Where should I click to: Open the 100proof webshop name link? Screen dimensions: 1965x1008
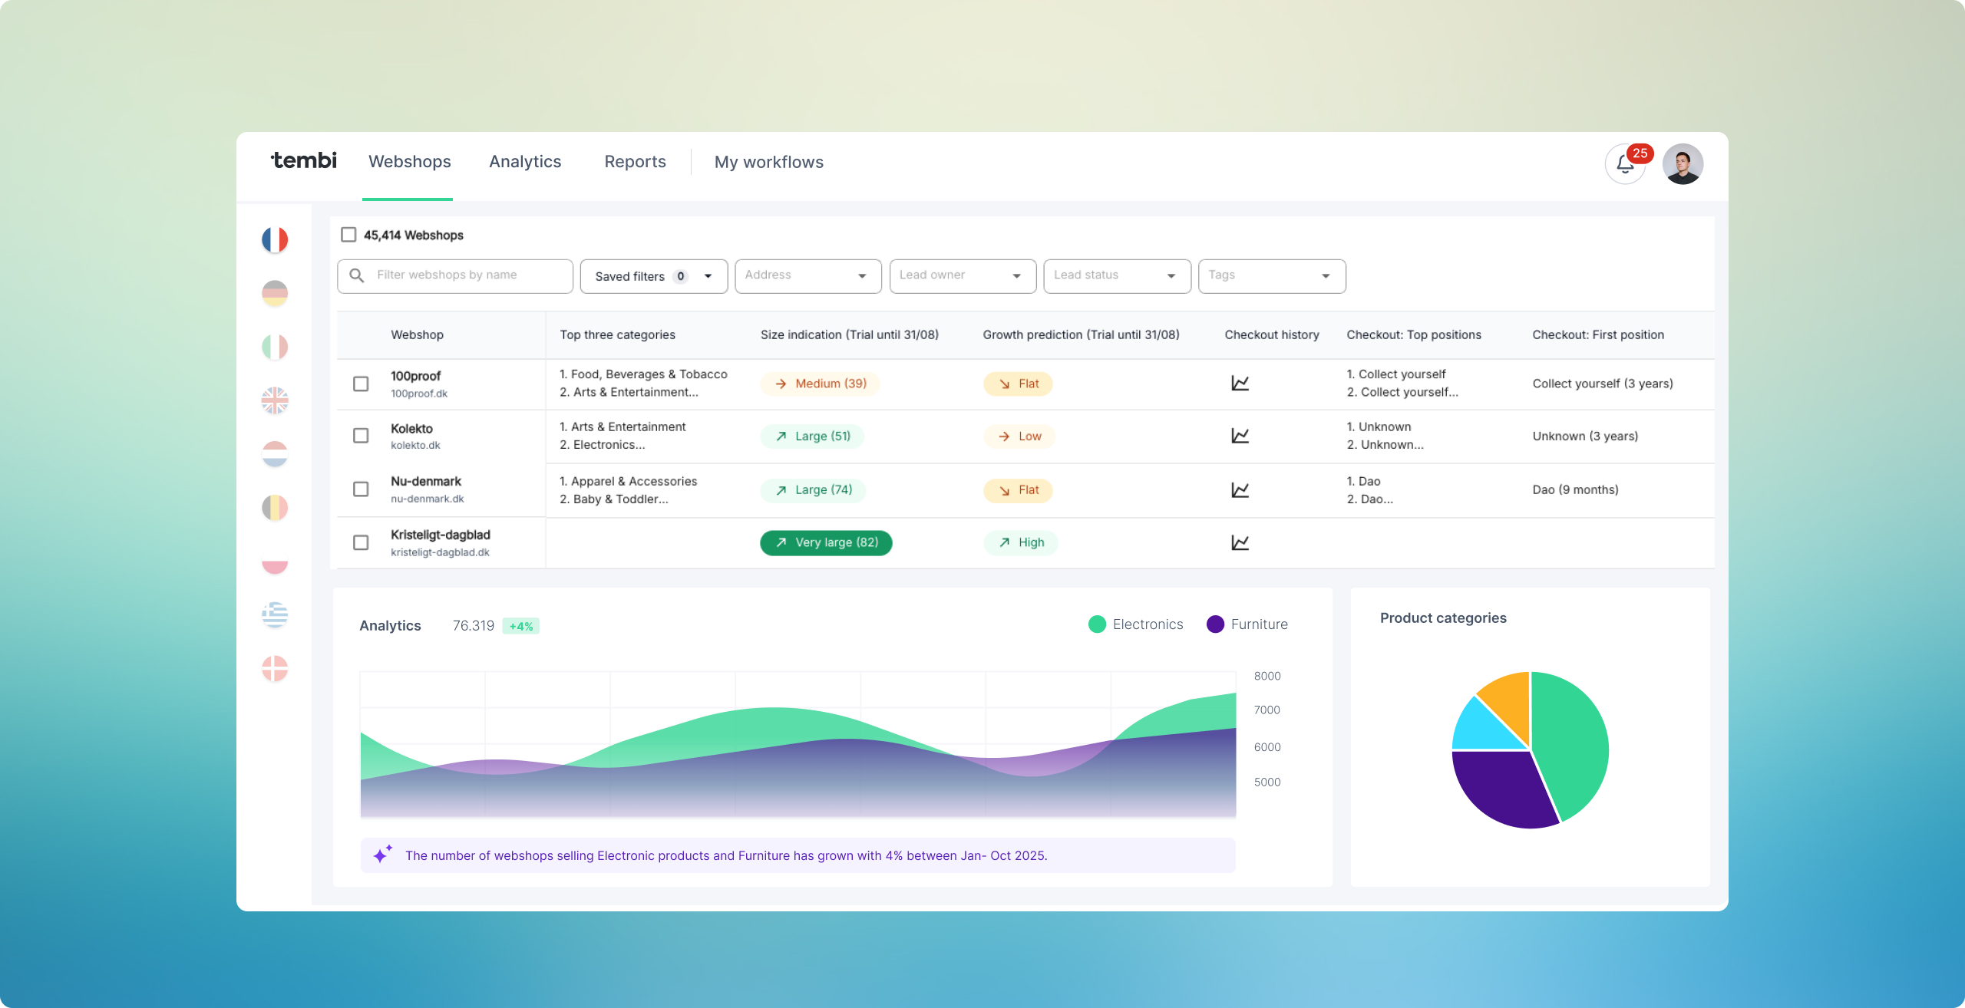coord(415,376)
